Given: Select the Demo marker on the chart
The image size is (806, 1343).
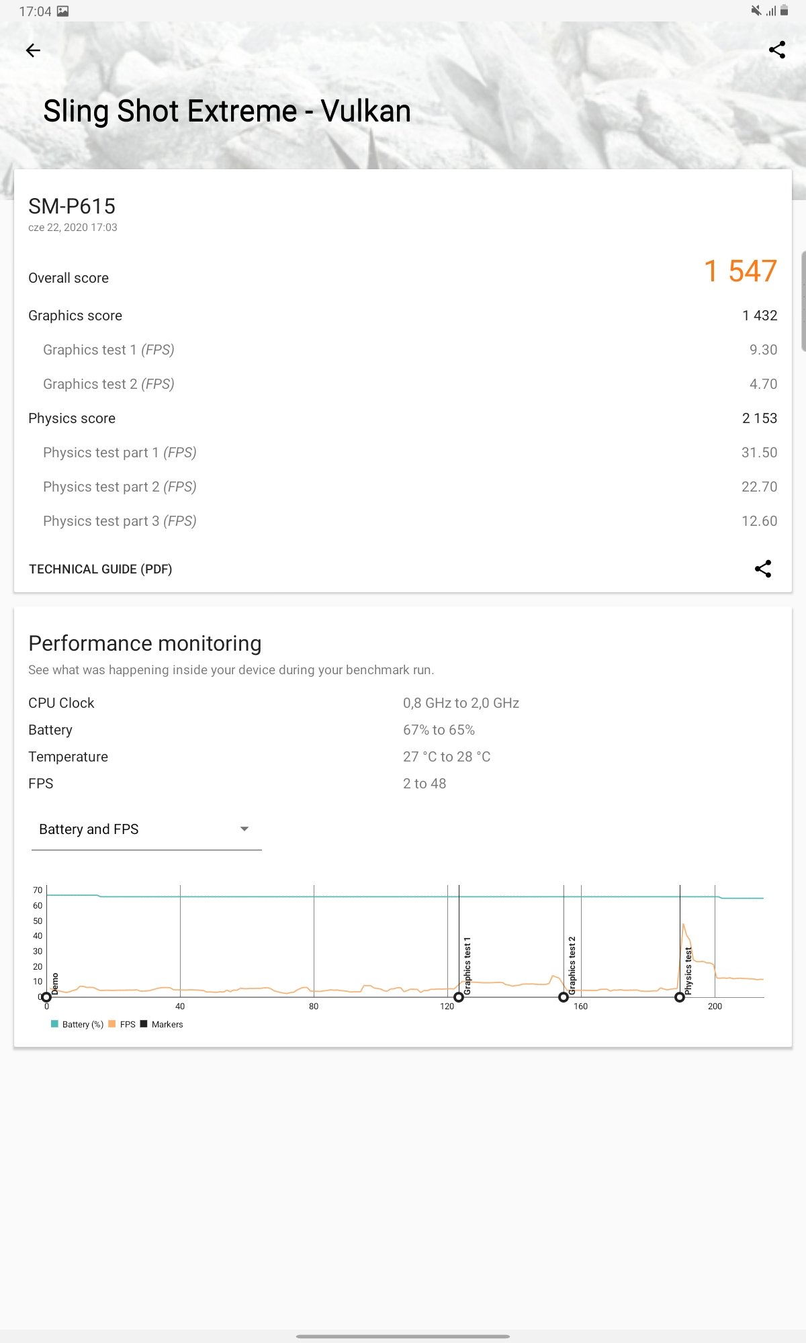Looking at the screenshot, I should 46,997.
